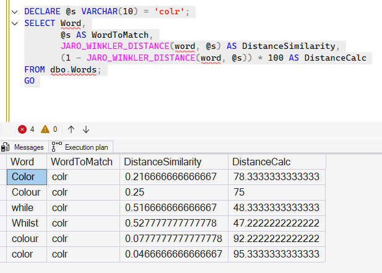Click the yellow warning count icon
Viewport: 382px width, 273px height.
tap(45, 129)
